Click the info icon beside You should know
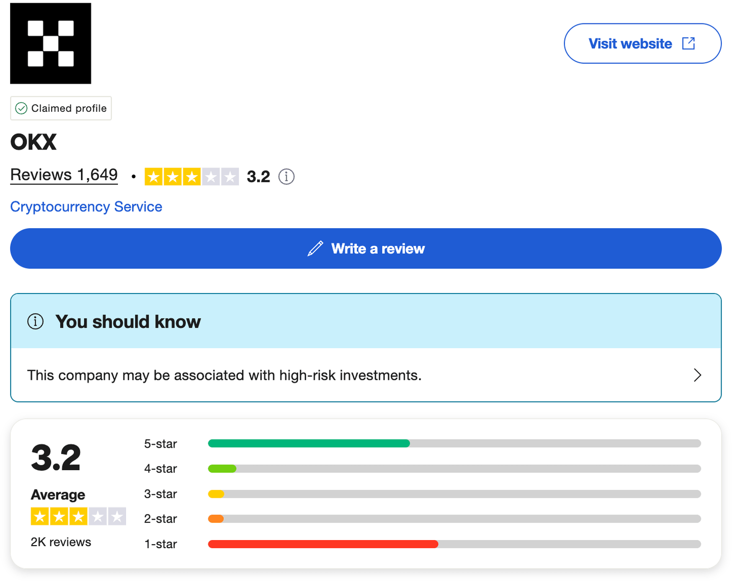Screen dimensions: 735x586 coord(35,322)
